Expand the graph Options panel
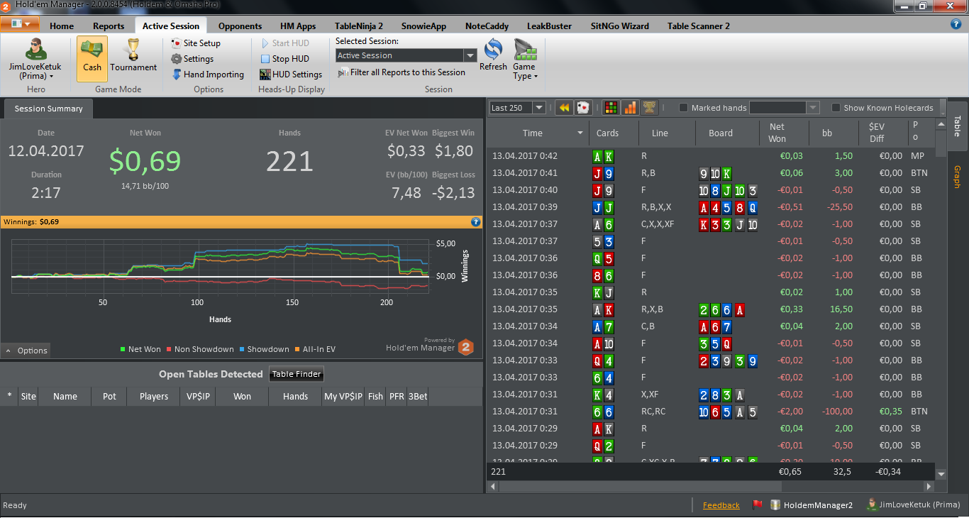This screenshot has height=518, width=969. click(x=26, y=351)
